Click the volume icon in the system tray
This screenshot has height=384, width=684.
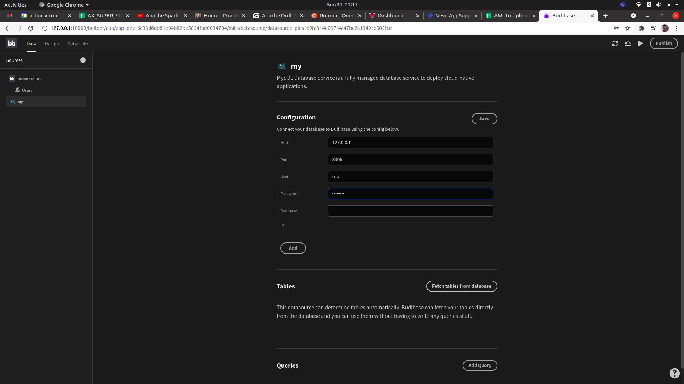coord(659,5)
